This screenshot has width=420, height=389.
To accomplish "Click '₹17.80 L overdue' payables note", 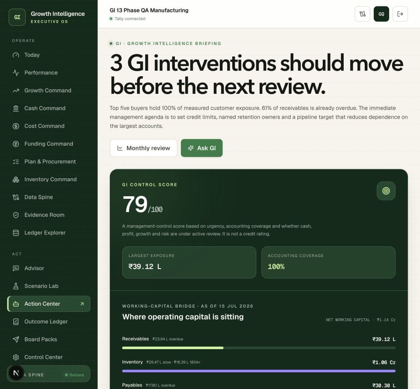I will click(160, 385).
